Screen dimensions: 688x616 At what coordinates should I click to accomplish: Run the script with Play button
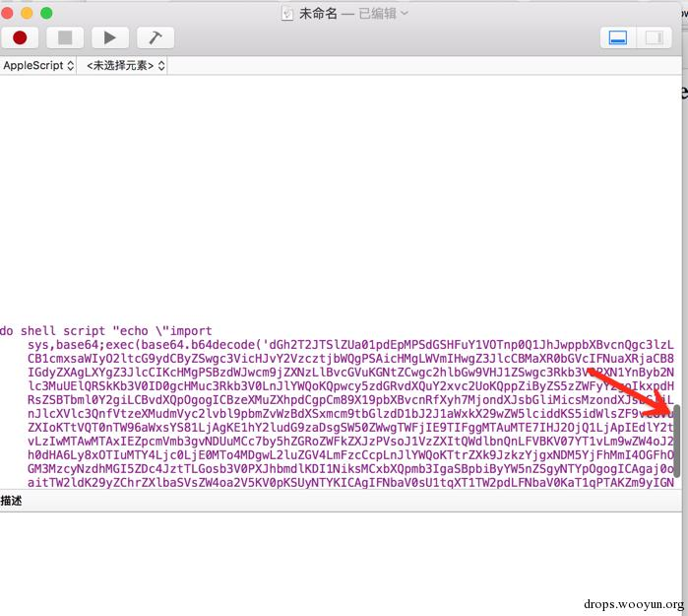pos(110,37)
